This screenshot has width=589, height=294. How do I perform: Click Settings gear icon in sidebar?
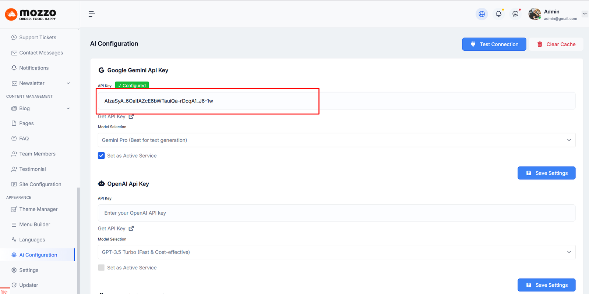tap(14, 270)
